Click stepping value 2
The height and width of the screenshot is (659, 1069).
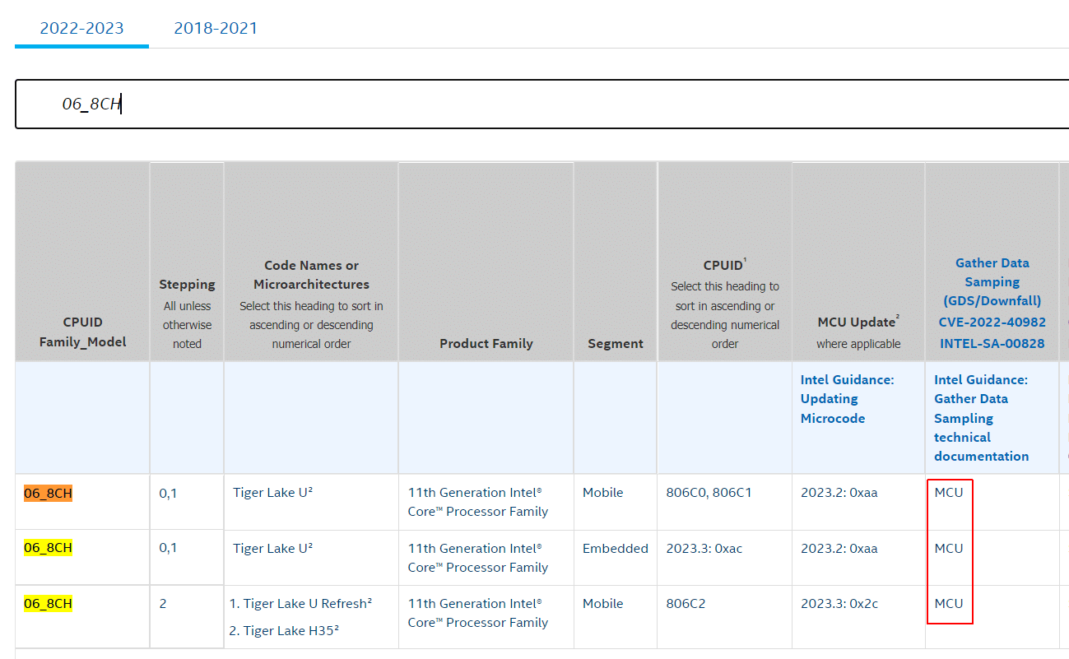[163, 603]
